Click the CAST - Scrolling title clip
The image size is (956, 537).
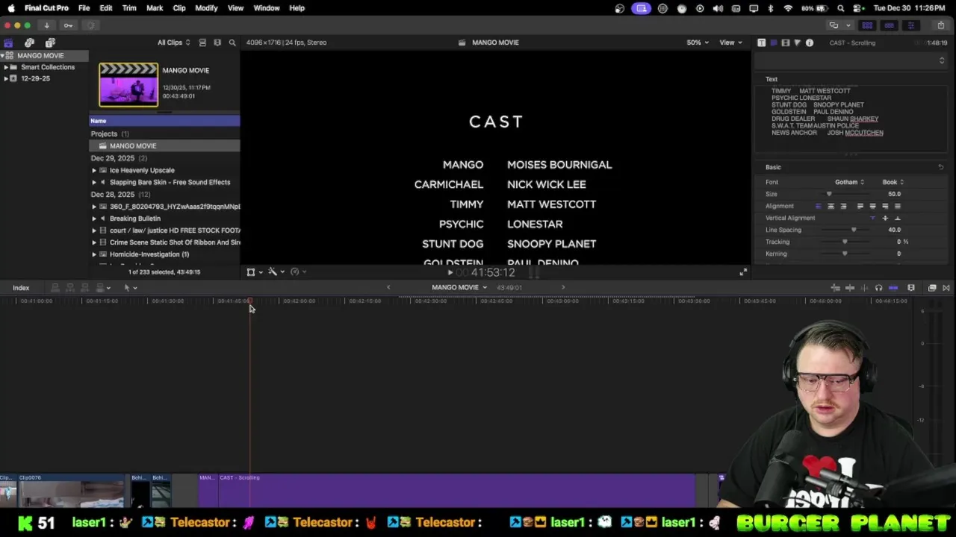click(456, 491)
